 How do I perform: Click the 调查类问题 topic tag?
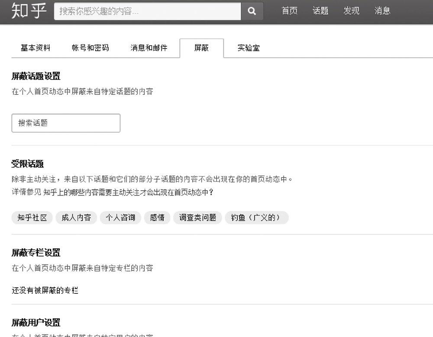tap(197, 218)
